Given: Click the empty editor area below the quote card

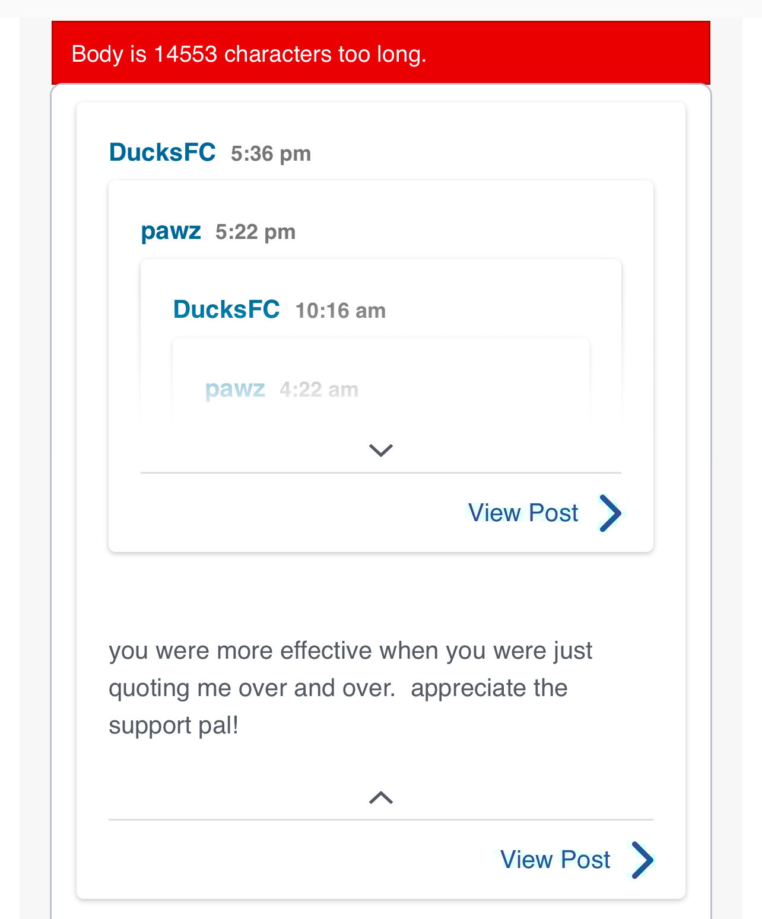Looking at the screenshot, I should [x=380, y=910].
